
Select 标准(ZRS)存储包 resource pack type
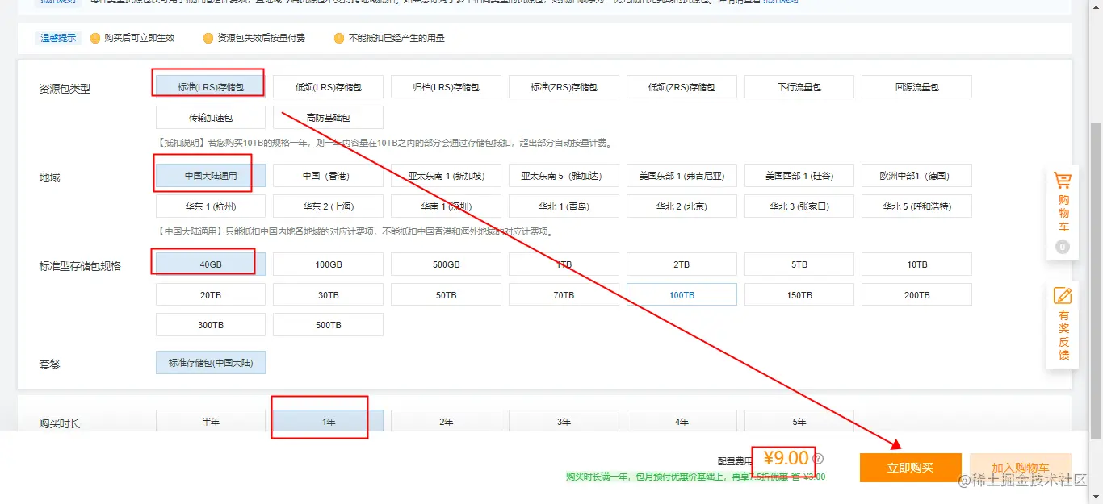tap(564, 86)
